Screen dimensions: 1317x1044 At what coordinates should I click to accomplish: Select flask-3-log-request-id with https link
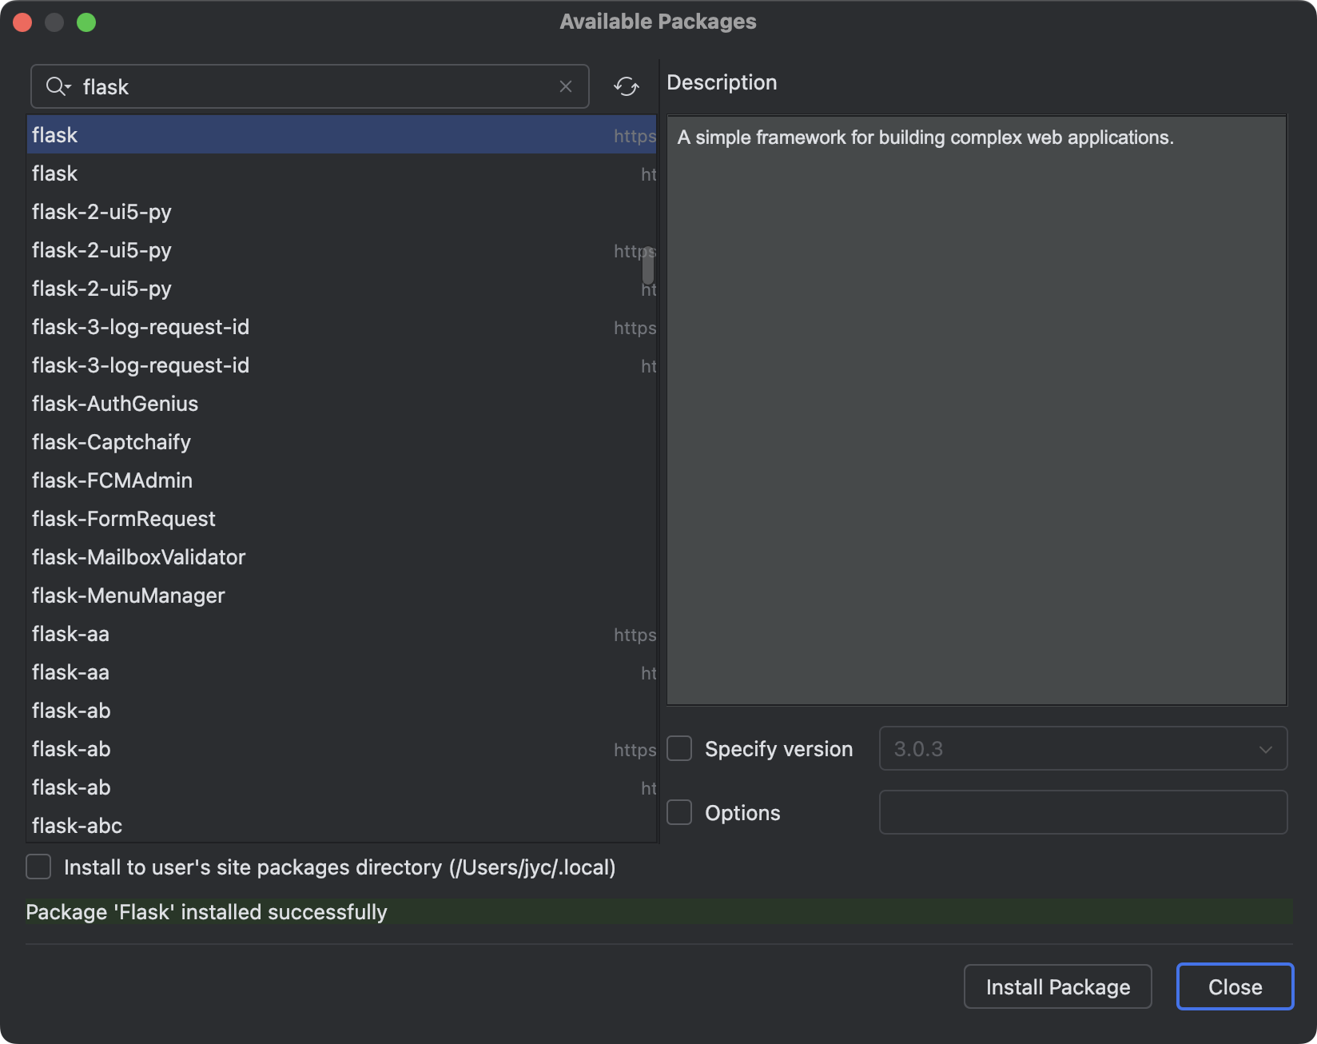341,326
